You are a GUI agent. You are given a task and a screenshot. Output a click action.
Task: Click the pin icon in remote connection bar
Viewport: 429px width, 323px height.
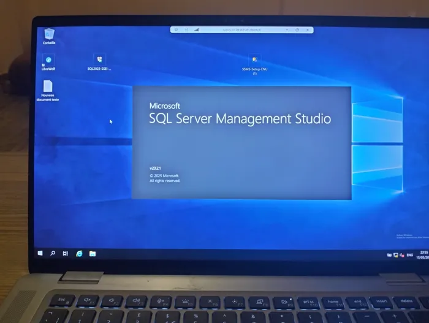177,29
